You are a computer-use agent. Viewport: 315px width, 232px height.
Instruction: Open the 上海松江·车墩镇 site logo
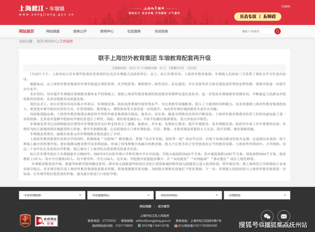[46, 11]
